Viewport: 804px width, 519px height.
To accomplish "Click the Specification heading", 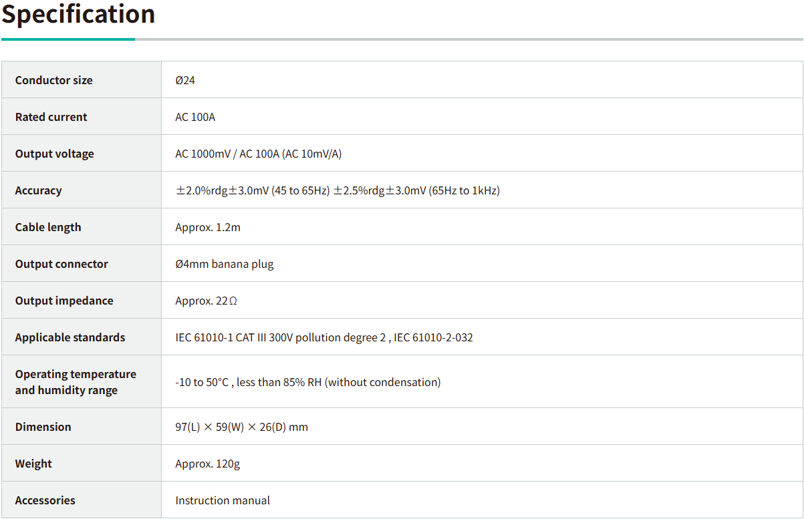I will click(78, 14).
